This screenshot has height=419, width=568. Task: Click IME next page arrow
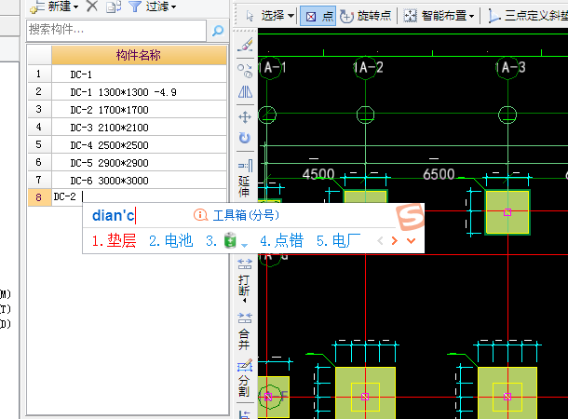tap(395, 240)
